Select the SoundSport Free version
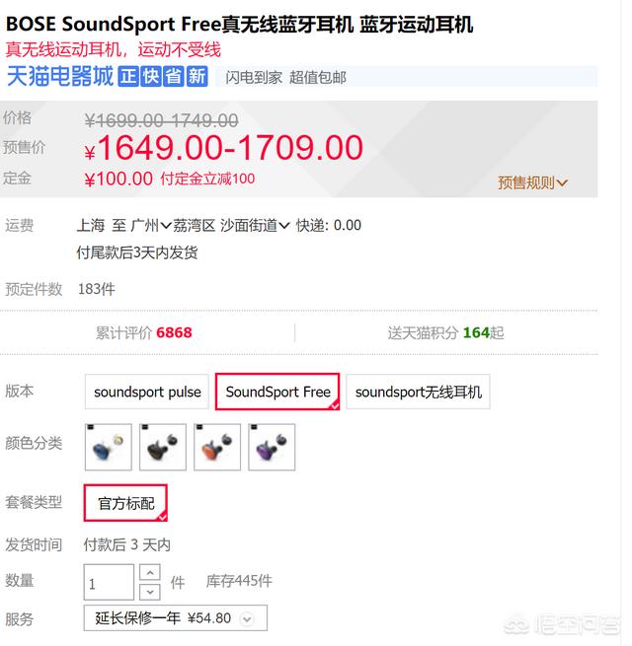 (x=277, y=392)
